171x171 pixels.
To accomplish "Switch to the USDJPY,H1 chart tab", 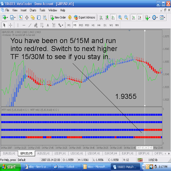I will point(60,153).
